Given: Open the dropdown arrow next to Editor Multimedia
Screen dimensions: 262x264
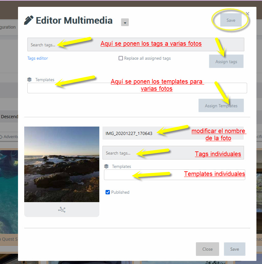Looking at the screenshot, I should tap(125, 22).
